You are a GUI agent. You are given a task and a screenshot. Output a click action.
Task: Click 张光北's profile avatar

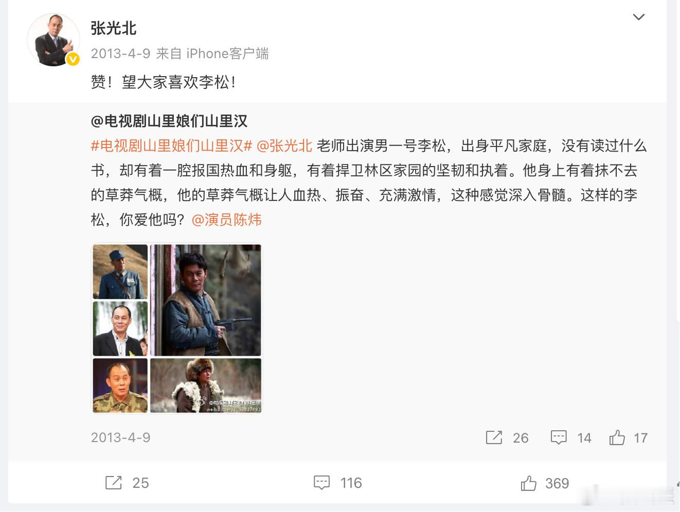coord(53,40)
